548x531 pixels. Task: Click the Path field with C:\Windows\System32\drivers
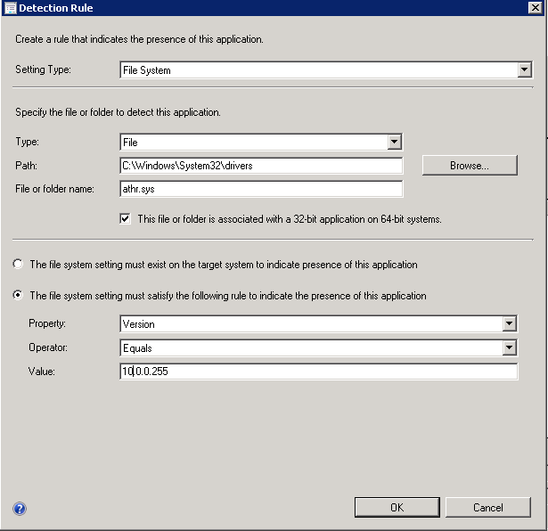(x=261, y=165)
